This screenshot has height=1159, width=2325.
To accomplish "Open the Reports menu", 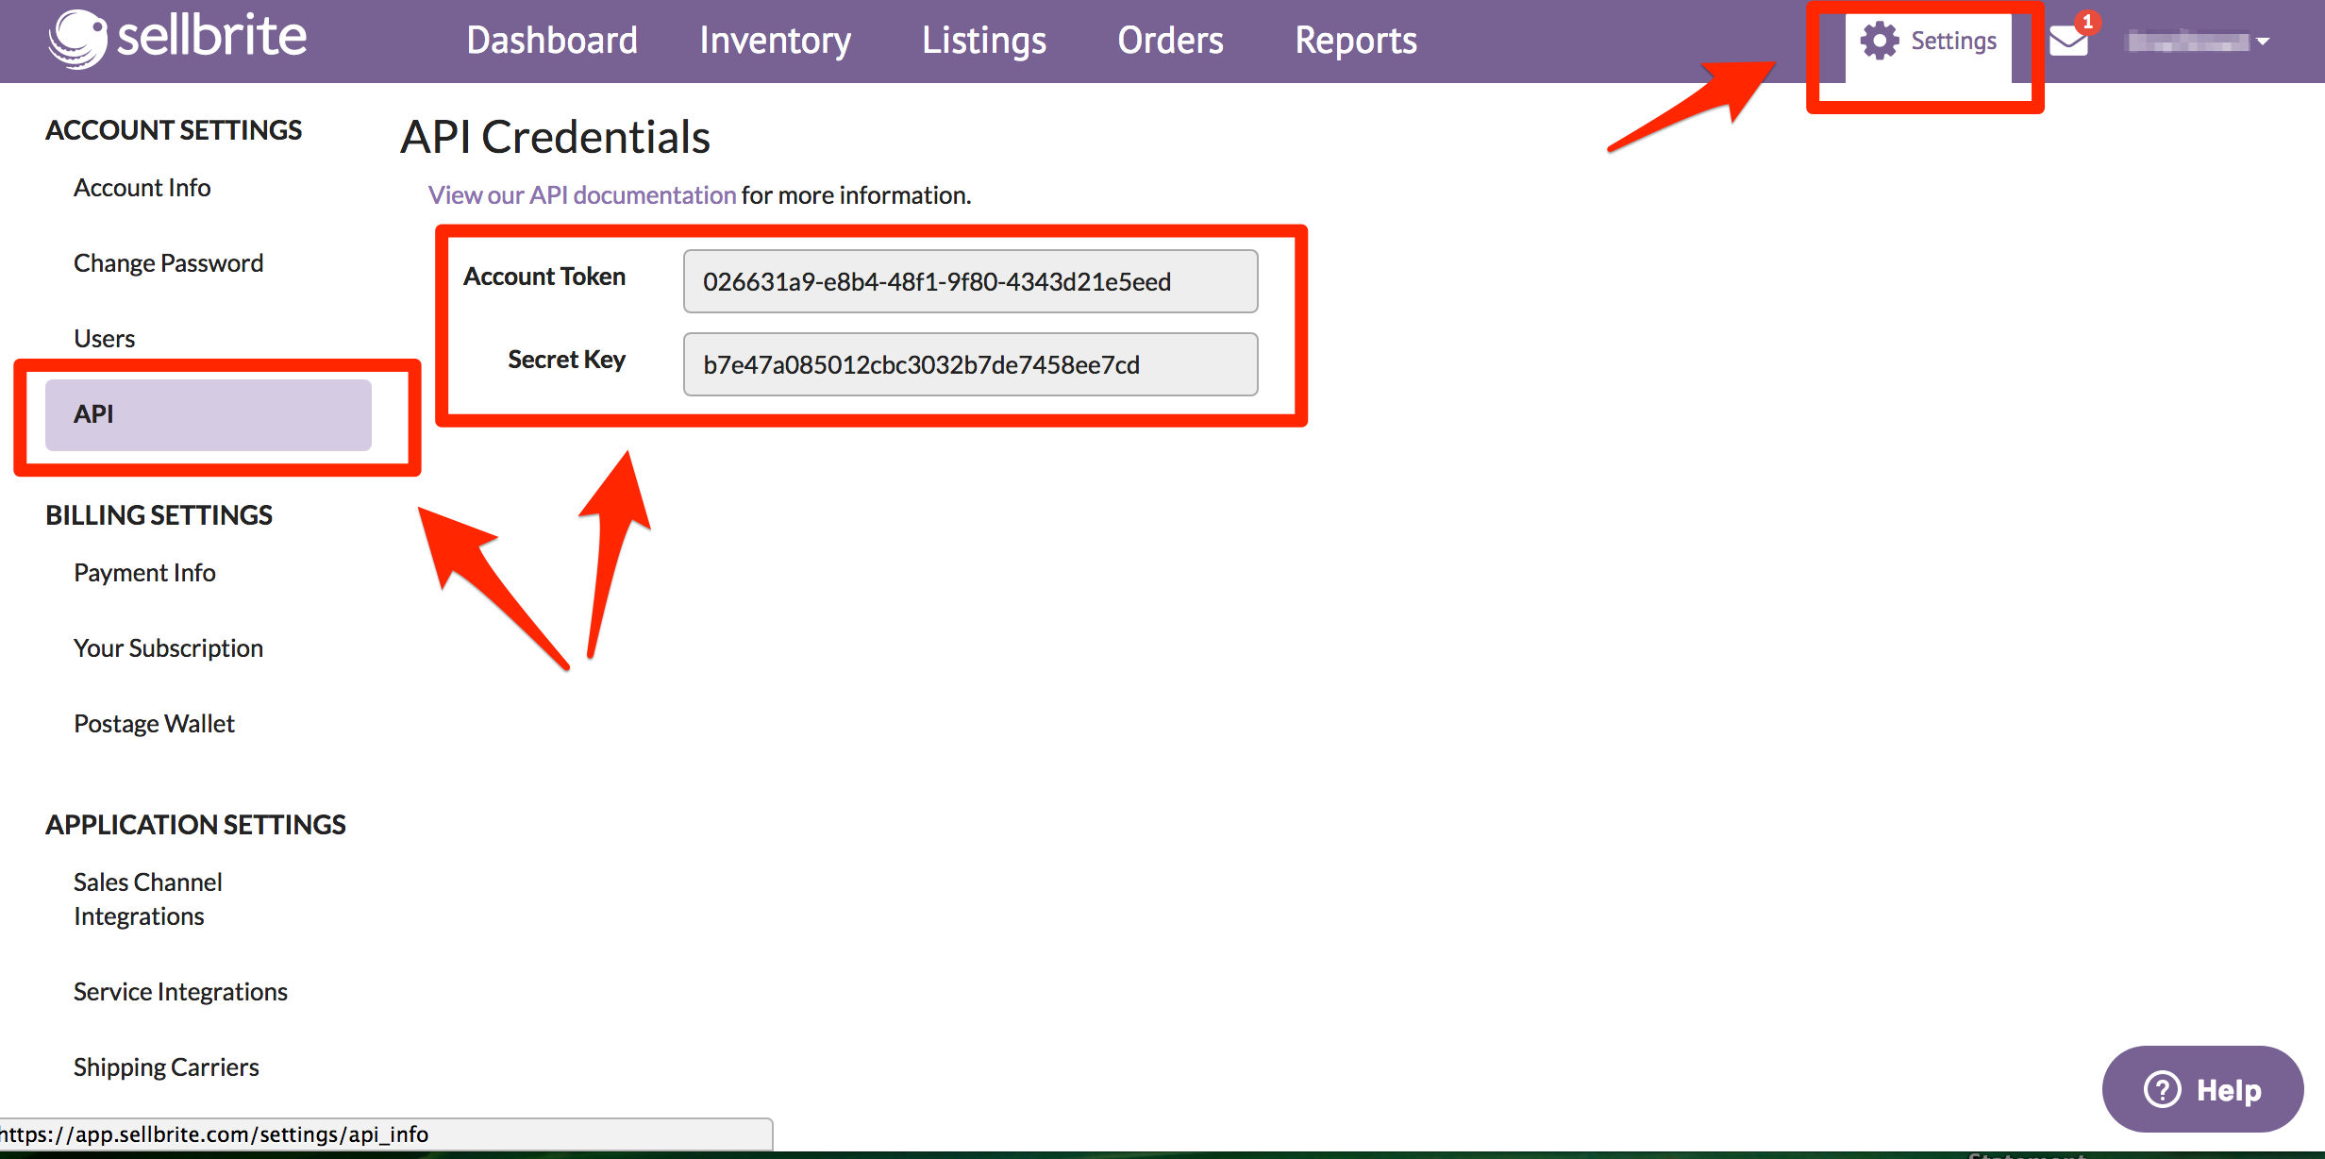I will pos(1355,41).
